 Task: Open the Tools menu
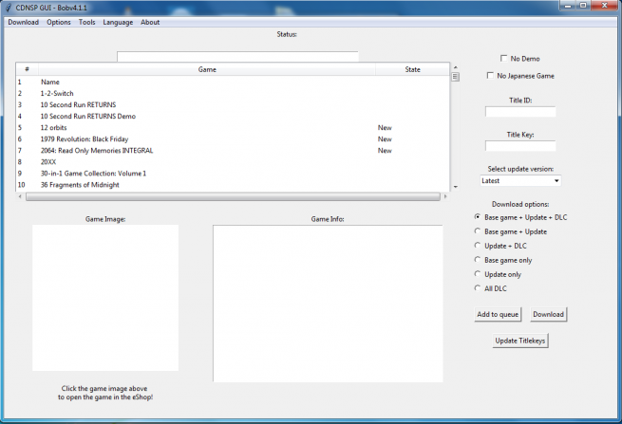click(87, 22)
